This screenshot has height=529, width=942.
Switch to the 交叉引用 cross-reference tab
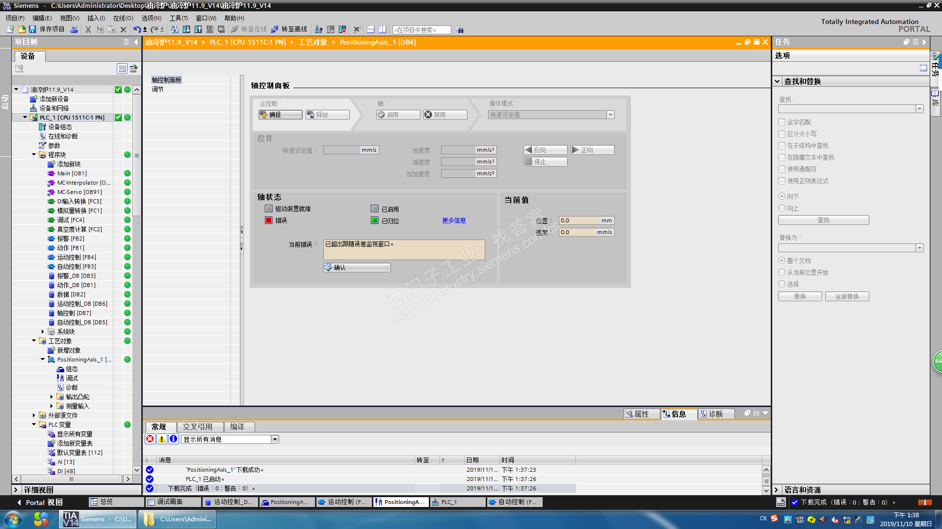click(197, 427)
